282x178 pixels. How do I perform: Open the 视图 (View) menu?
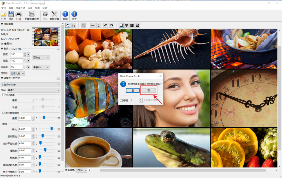coord(37,8)
